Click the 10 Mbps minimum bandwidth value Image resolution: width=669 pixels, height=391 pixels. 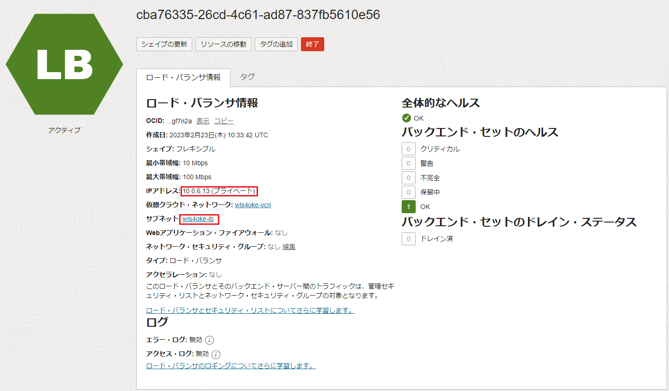[x=195, y=163]
